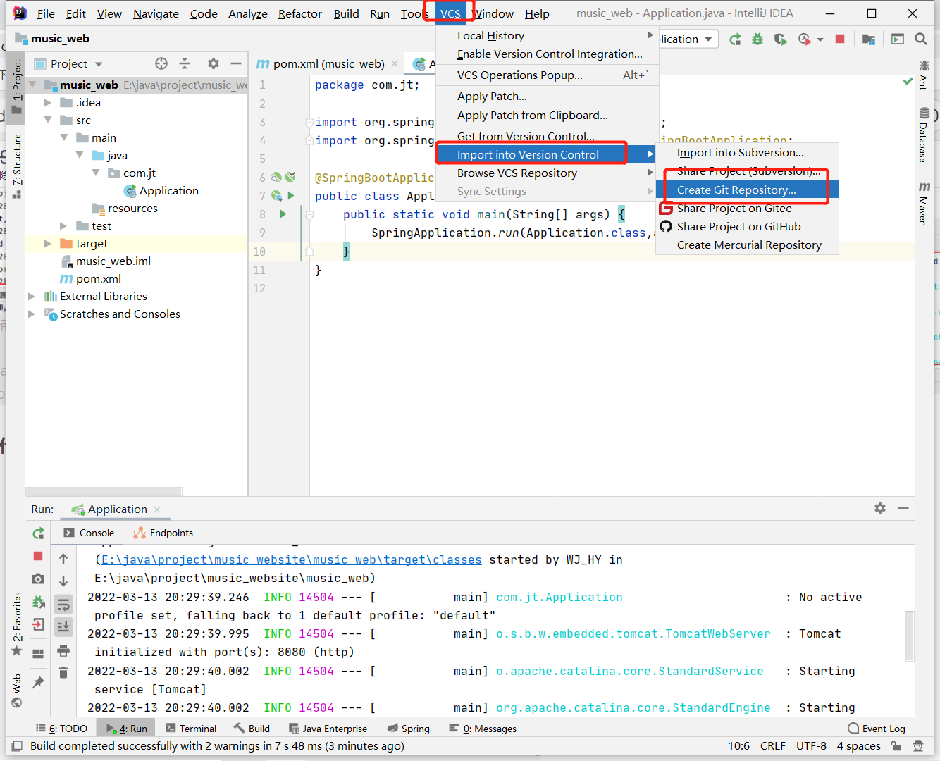Image resolution: width=940 pixels, height=761 pixels.
Task: Toggle the 1: Project side tab
Action: click(x=16, y=86)
